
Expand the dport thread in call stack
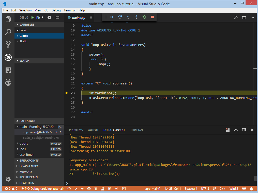coord(24,144)
